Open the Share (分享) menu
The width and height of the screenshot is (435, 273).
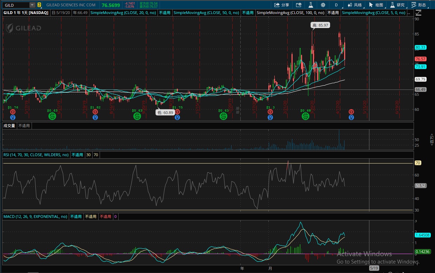282,5
